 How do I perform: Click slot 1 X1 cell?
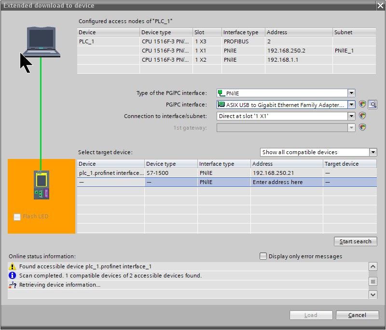(207, 51)
